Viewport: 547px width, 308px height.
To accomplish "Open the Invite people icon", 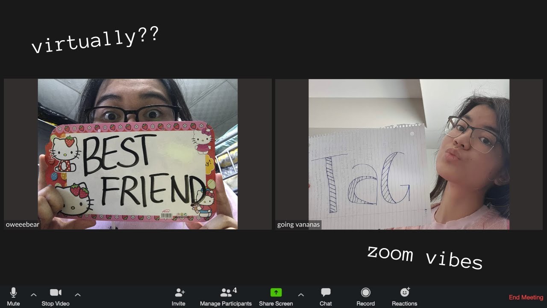I will pos(179,293).
